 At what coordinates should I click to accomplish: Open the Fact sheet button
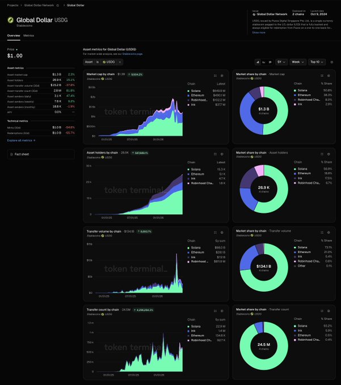point(41,154)
